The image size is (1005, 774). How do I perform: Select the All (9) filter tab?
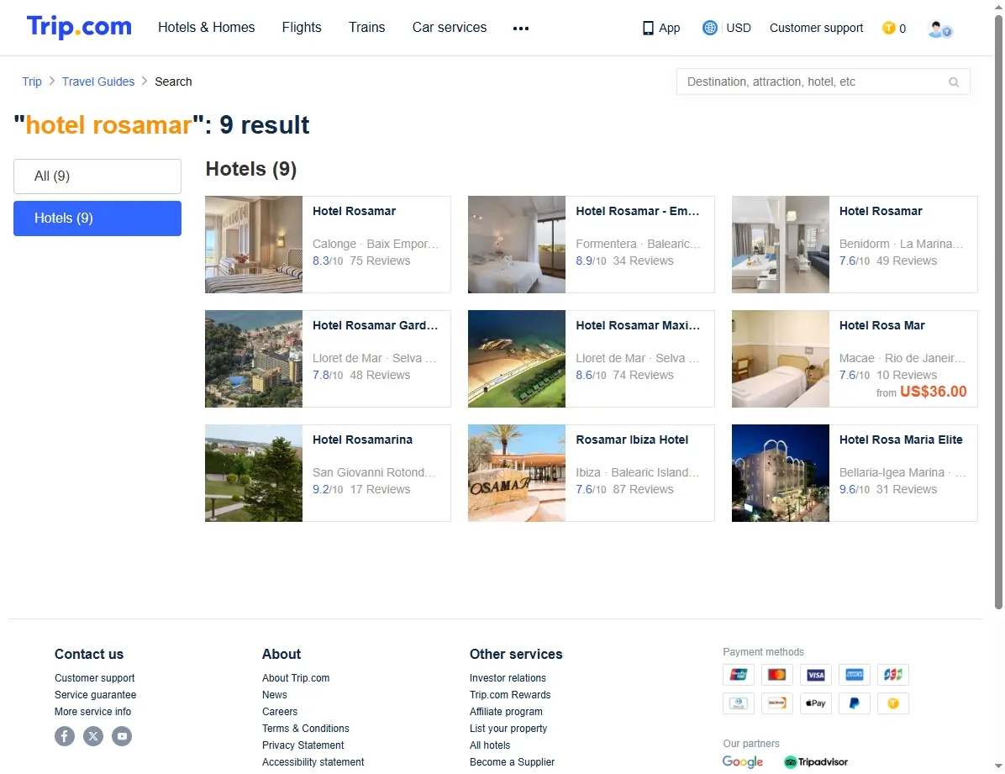pyautogui.click(x=97, y=176)
